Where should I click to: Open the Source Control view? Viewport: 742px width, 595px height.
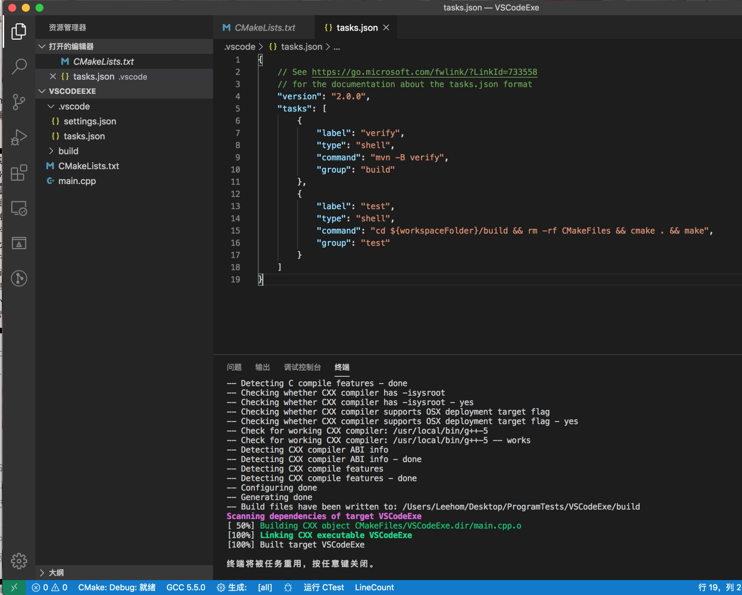[x=19, y=102]
